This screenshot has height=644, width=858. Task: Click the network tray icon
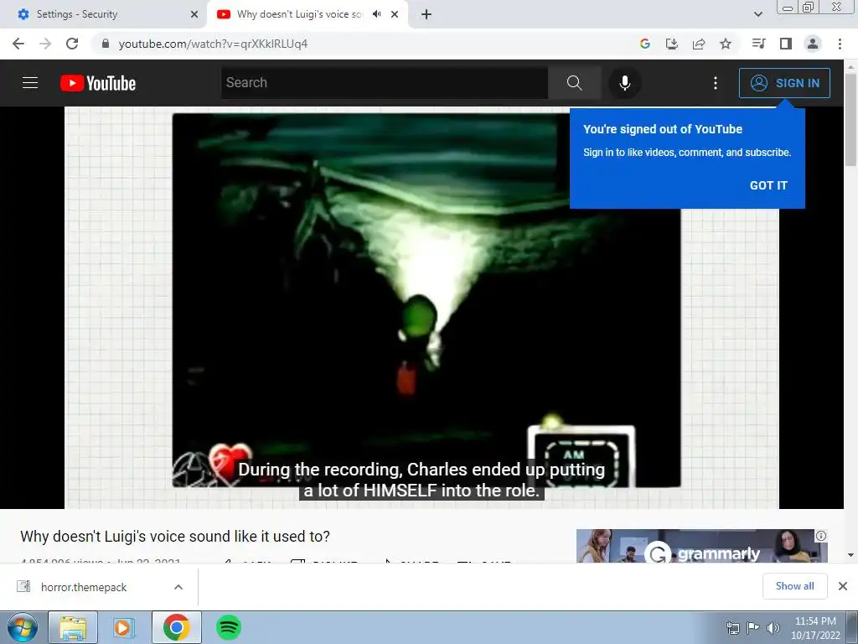pyautogui.click(x=732, y=627)
